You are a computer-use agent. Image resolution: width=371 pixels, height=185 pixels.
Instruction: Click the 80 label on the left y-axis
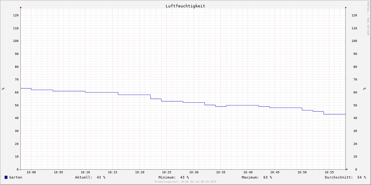[17, 67]
